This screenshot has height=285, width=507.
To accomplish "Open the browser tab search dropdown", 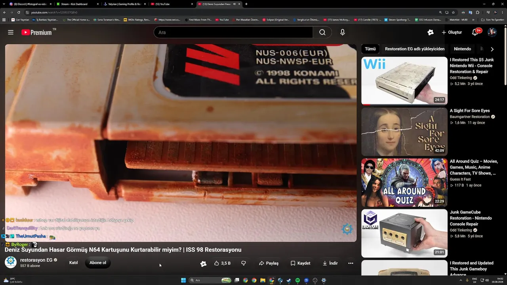I will click(x=4, y=4).
